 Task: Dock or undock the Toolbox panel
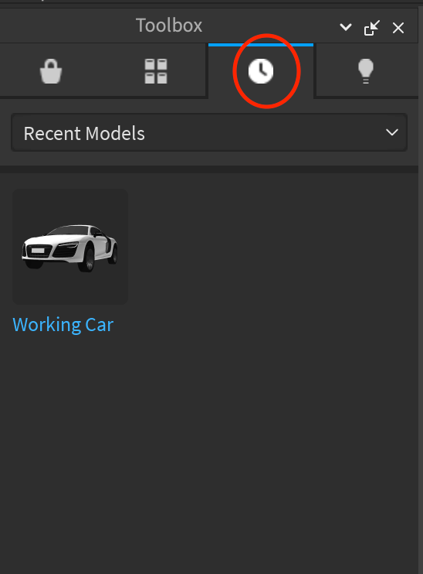tap(372, 28)
